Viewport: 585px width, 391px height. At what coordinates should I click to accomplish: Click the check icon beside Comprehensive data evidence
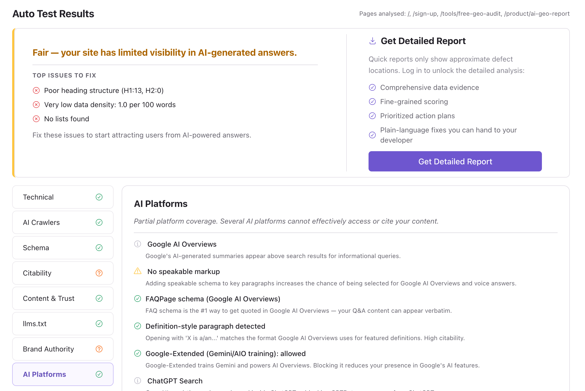372,87
